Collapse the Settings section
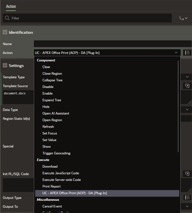Screen dimensions: 192x213 pyautogui.click(x=5, y=66)
